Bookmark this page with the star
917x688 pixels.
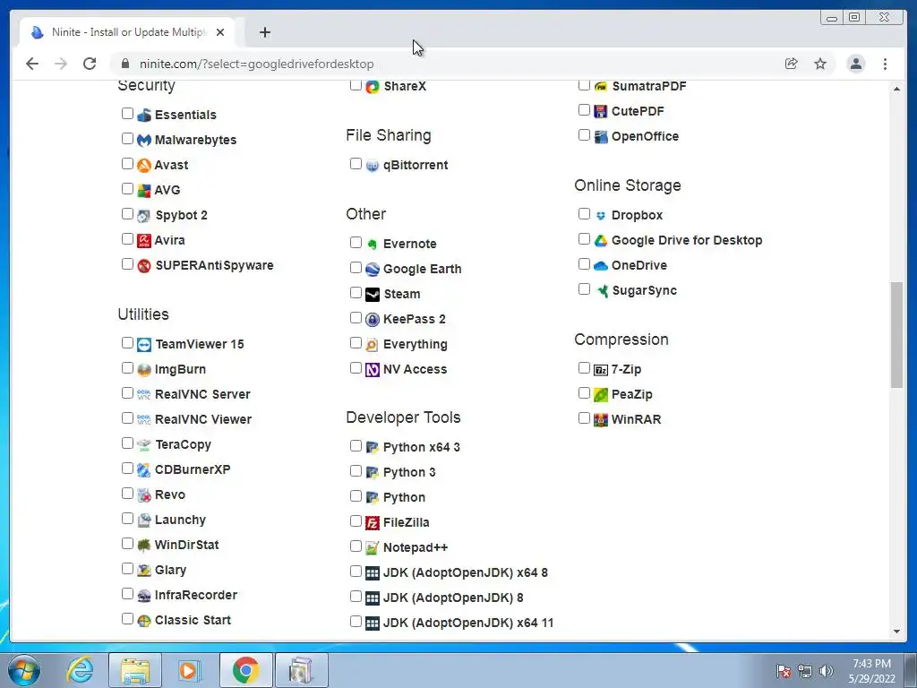[820, 64]
